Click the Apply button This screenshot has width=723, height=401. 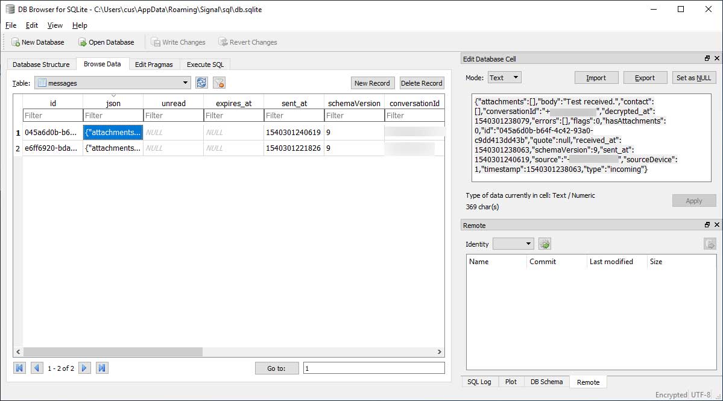coord(694,200)
